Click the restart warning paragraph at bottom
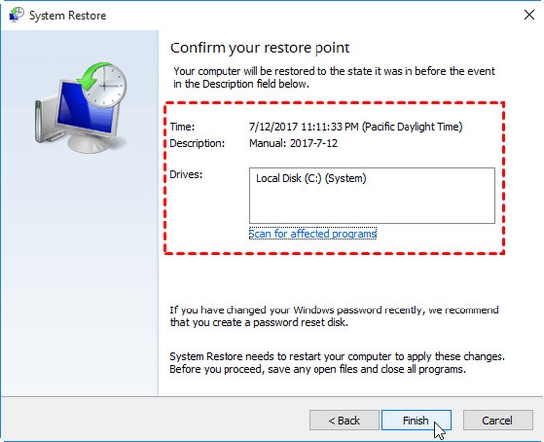This screenshot has height=442, width=544. [337, 363]
